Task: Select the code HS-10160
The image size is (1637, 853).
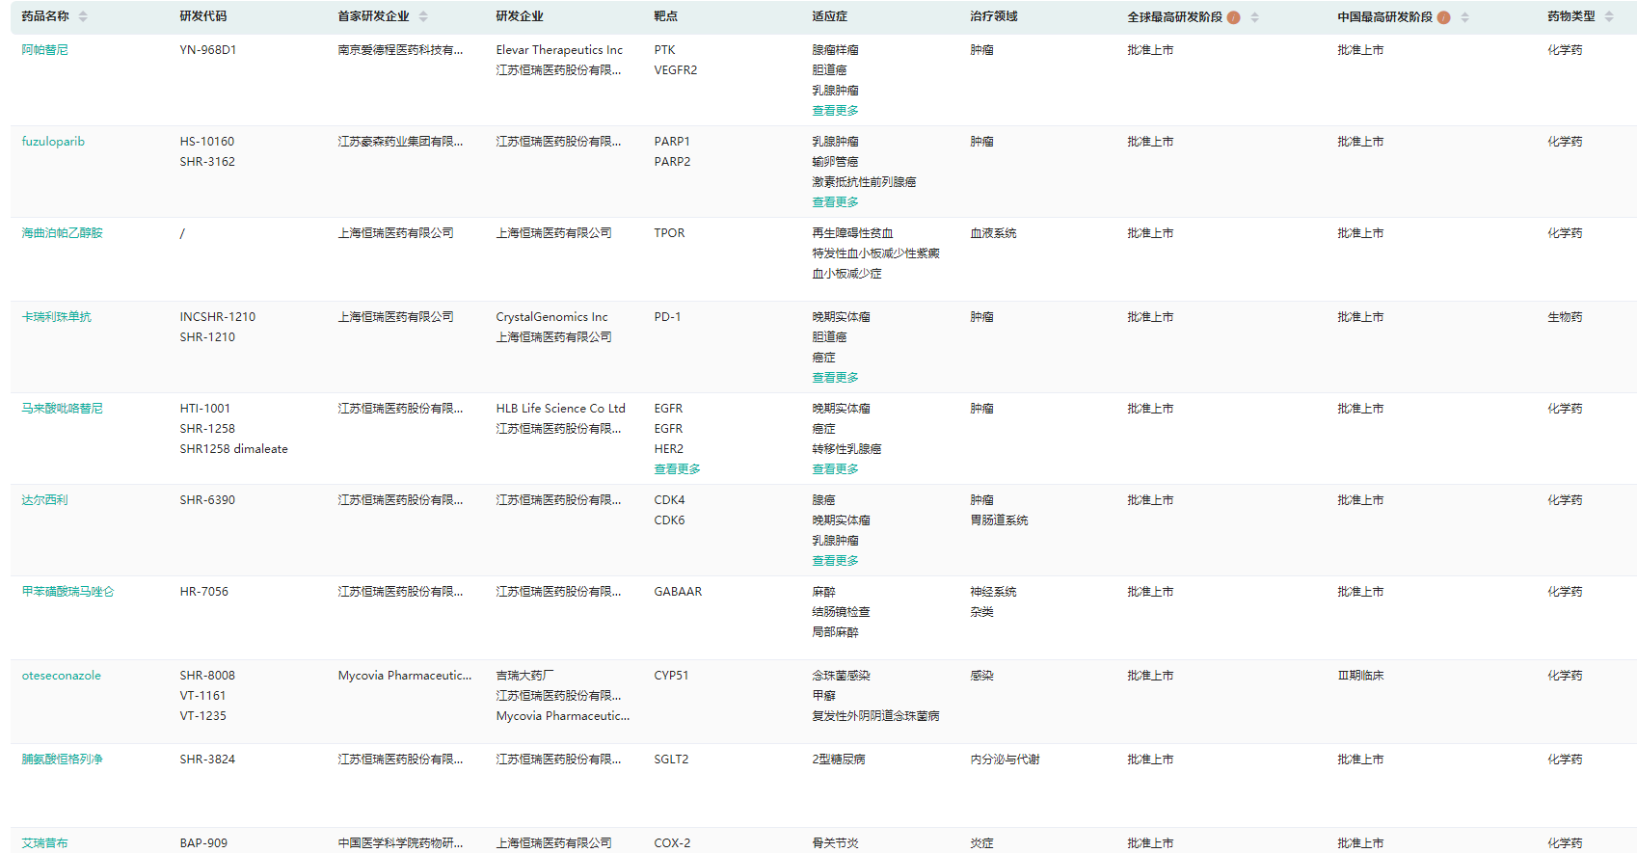Action: (x=207, y=142)
